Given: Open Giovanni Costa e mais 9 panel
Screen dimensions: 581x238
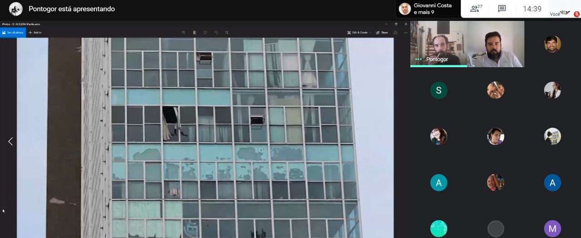Looking at the screenshot, I should point(426,9).
